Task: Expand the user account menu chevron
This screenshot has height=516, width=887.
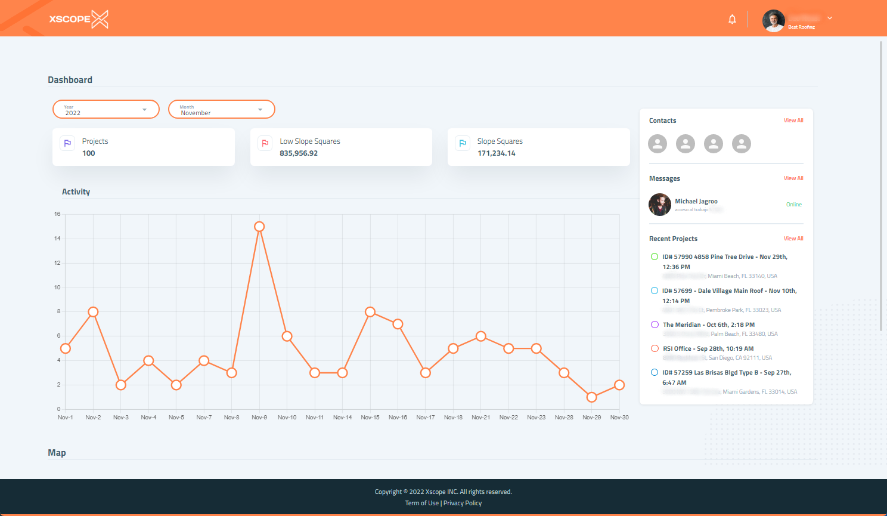Action: (x=830, y=18)
